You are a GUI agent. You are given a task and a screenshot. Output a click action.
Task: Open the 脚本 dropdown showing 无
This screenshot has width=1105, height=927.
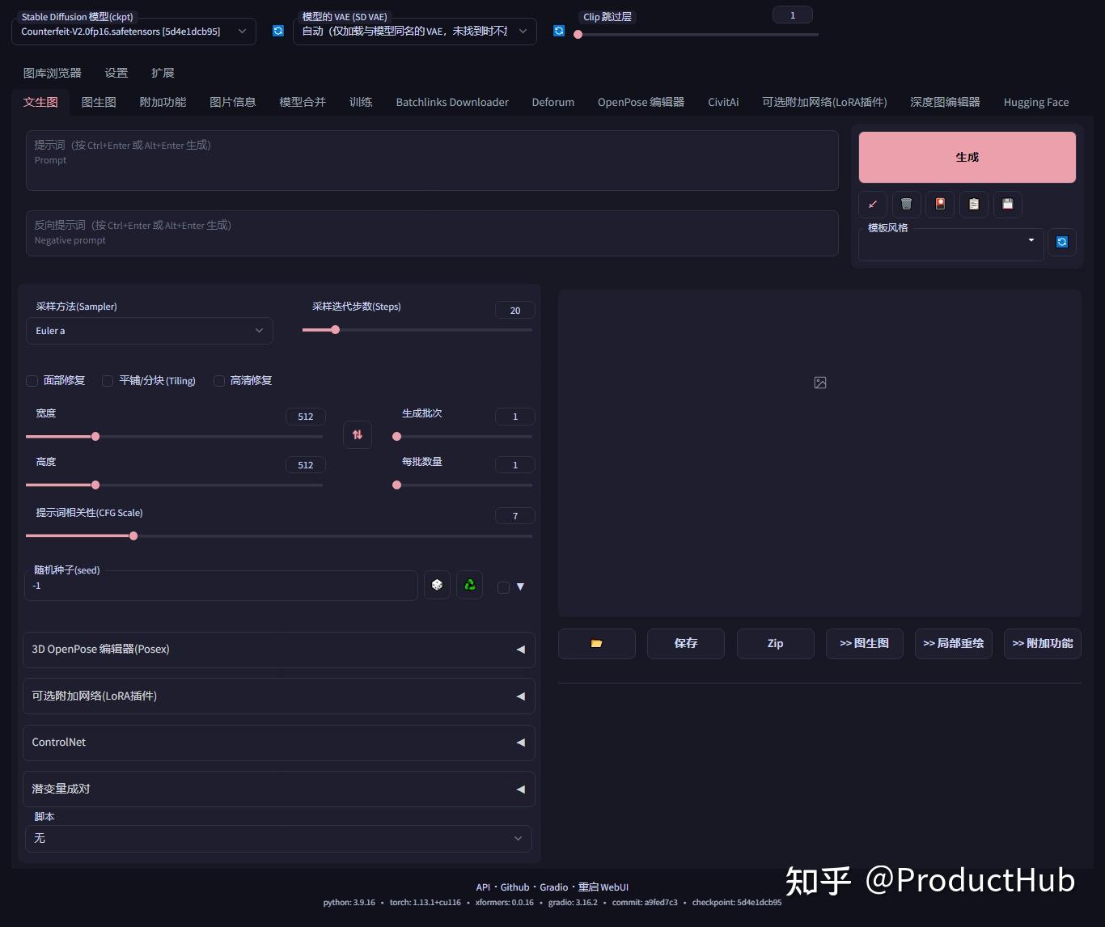pyautogui.click(x=278, y=838)
